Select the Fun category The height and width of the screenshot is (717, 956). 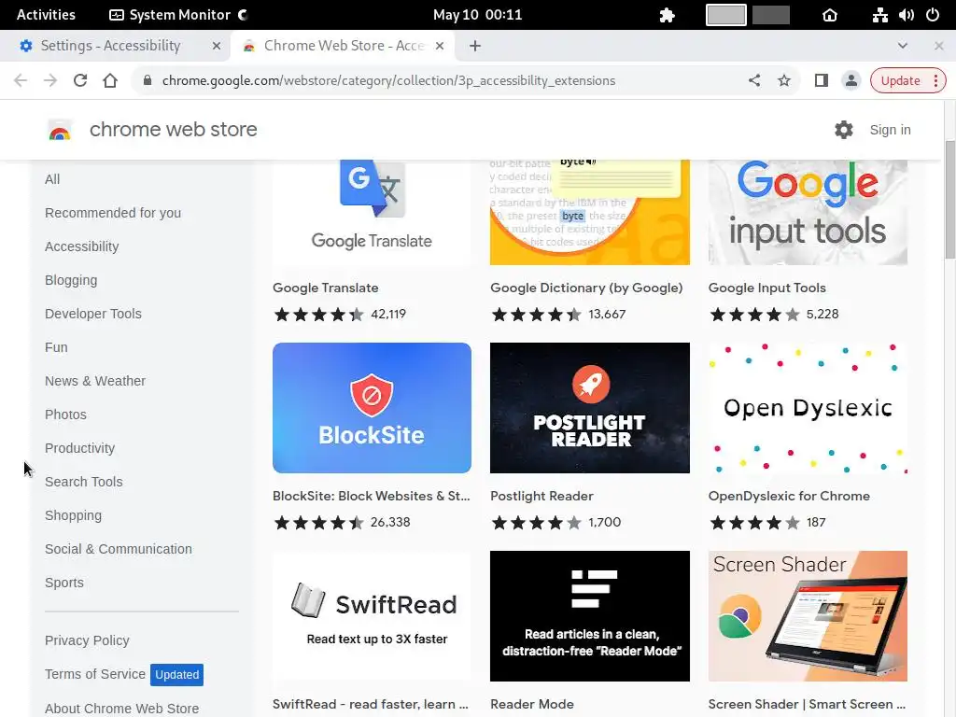coord(56,347)
